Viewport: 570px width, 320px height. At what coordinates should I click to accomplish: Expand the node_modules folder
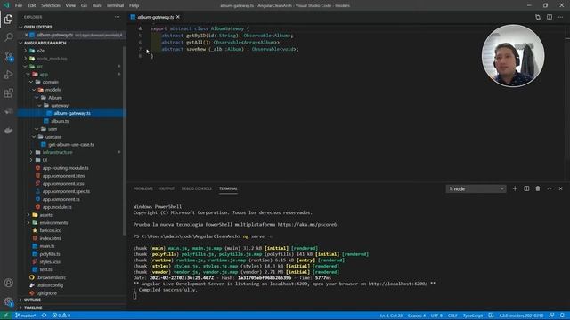point(52,59)
